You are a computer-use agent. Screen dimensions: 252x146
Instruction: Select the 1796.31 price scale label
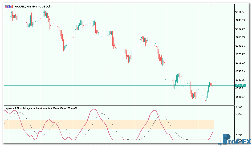[x=240, y=46]
